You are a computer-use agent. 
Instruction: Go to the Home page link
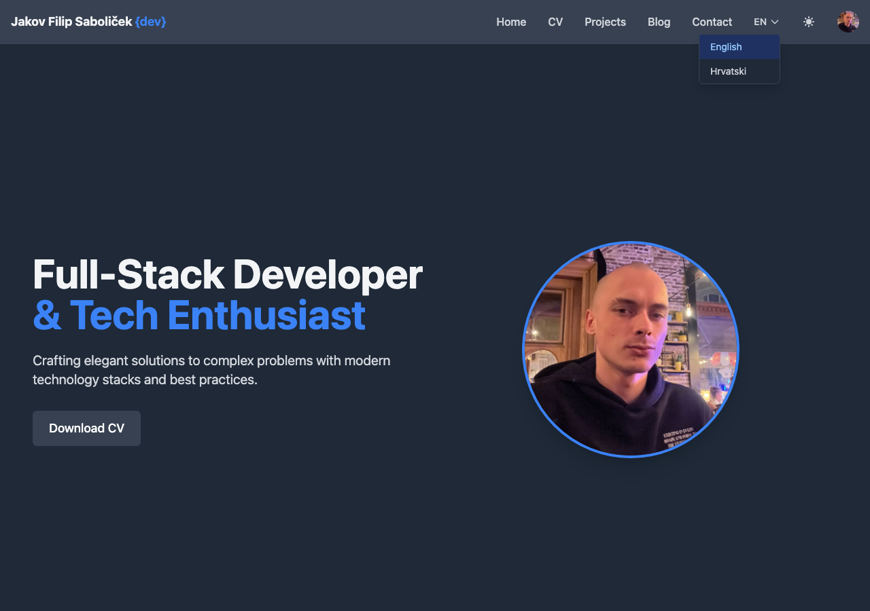click(x=511, y=22)
